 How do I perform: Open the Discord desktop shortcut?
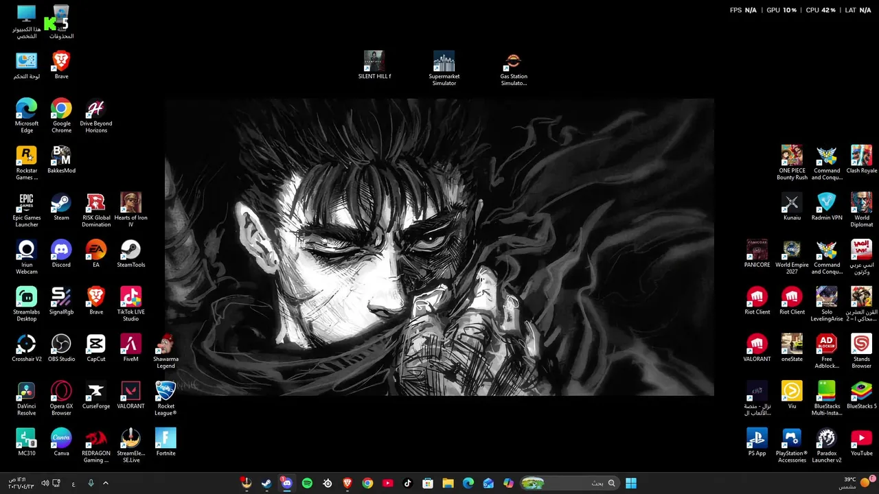[61, 254]
